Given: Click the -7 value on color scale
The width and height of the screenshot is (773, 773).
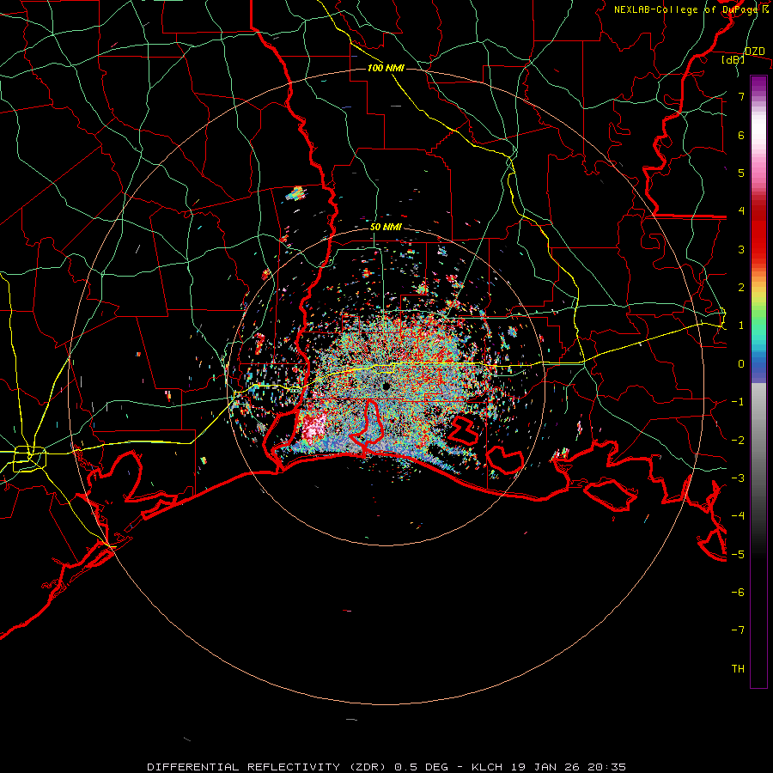Looking at the screenshot, I should (x=738, y=630).
